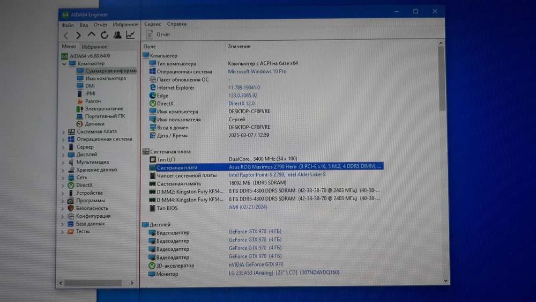
Task: Select the IPMI tree item
Action: point(90,93)
